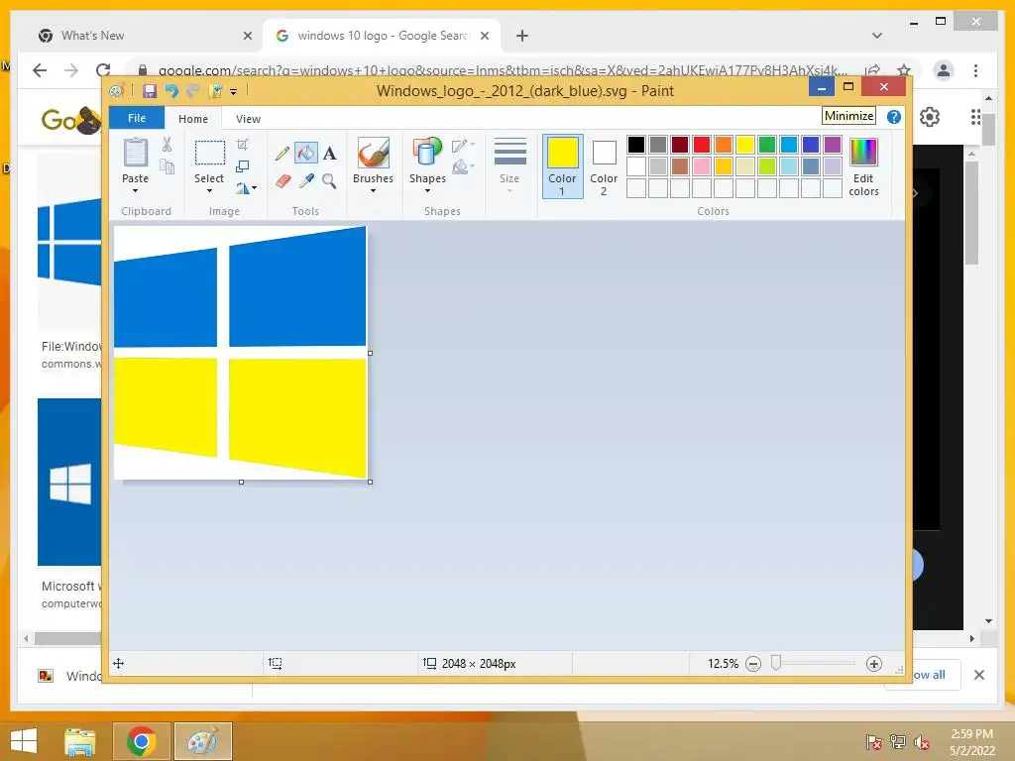Open Paint Help question mark icon
1015x761 pixels.
pyautogui.click(x=894, y=117)
